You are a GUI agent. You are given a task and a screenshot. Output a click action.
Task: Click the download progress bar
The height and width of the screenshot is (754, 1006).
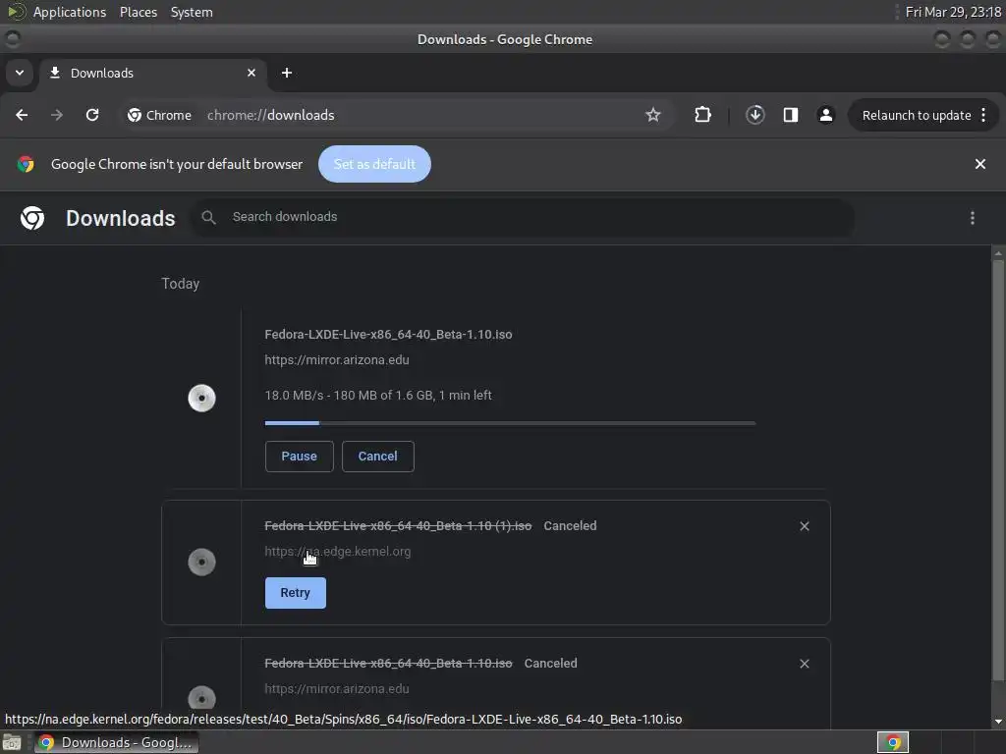click(x=510, y=423)
